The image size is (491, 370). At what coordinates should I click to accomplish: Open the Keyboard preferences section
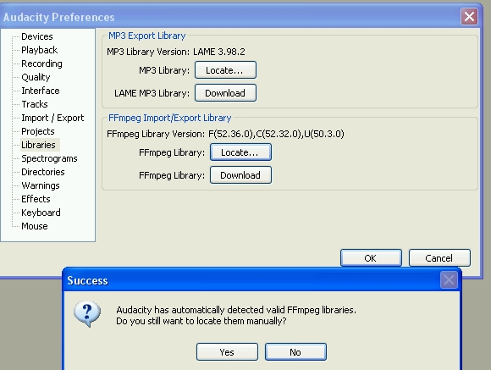(41, 213)
